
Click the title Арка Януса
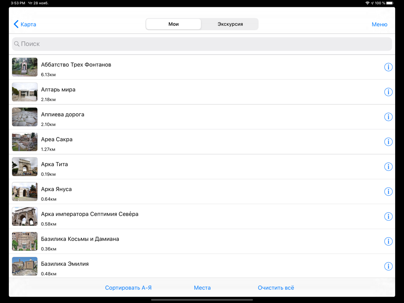point(57,189)
